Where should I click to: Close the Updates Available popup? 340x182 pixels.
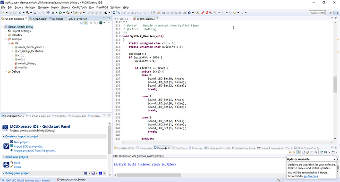pyautogui.click(x=334, y=159)
